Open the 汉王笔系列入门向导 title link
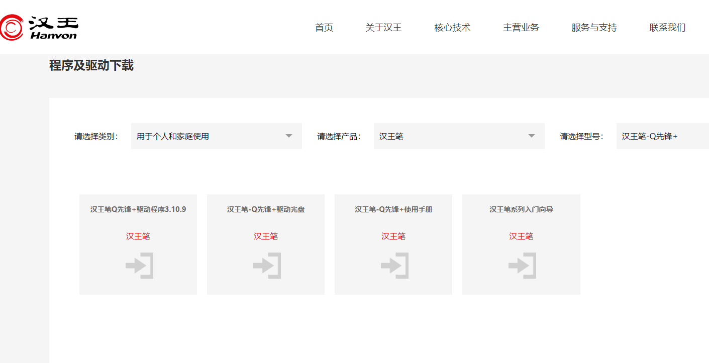 pos(522,209)
